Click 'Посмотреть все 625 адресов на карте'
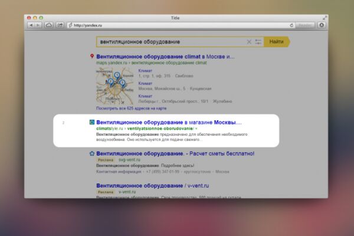Viewport: 354px width, 236px height. [x=132, y=109]
